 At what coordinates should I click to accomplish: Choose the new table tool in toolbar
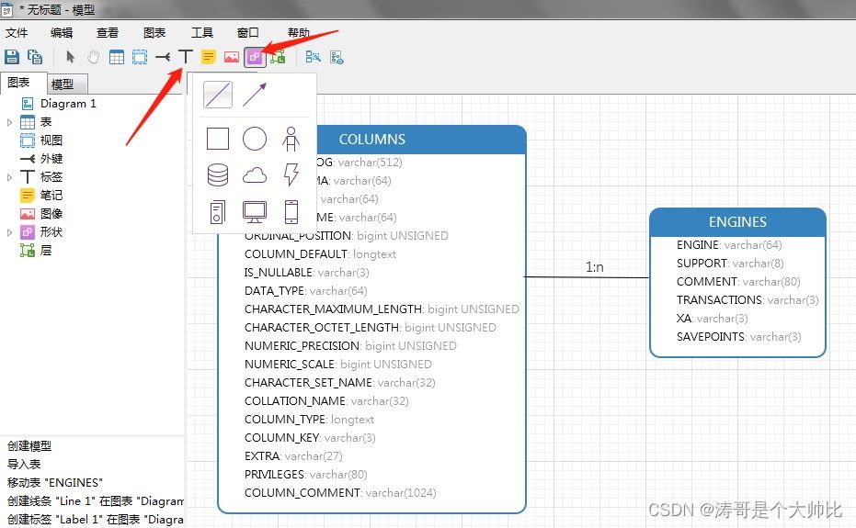pos(117,57)
